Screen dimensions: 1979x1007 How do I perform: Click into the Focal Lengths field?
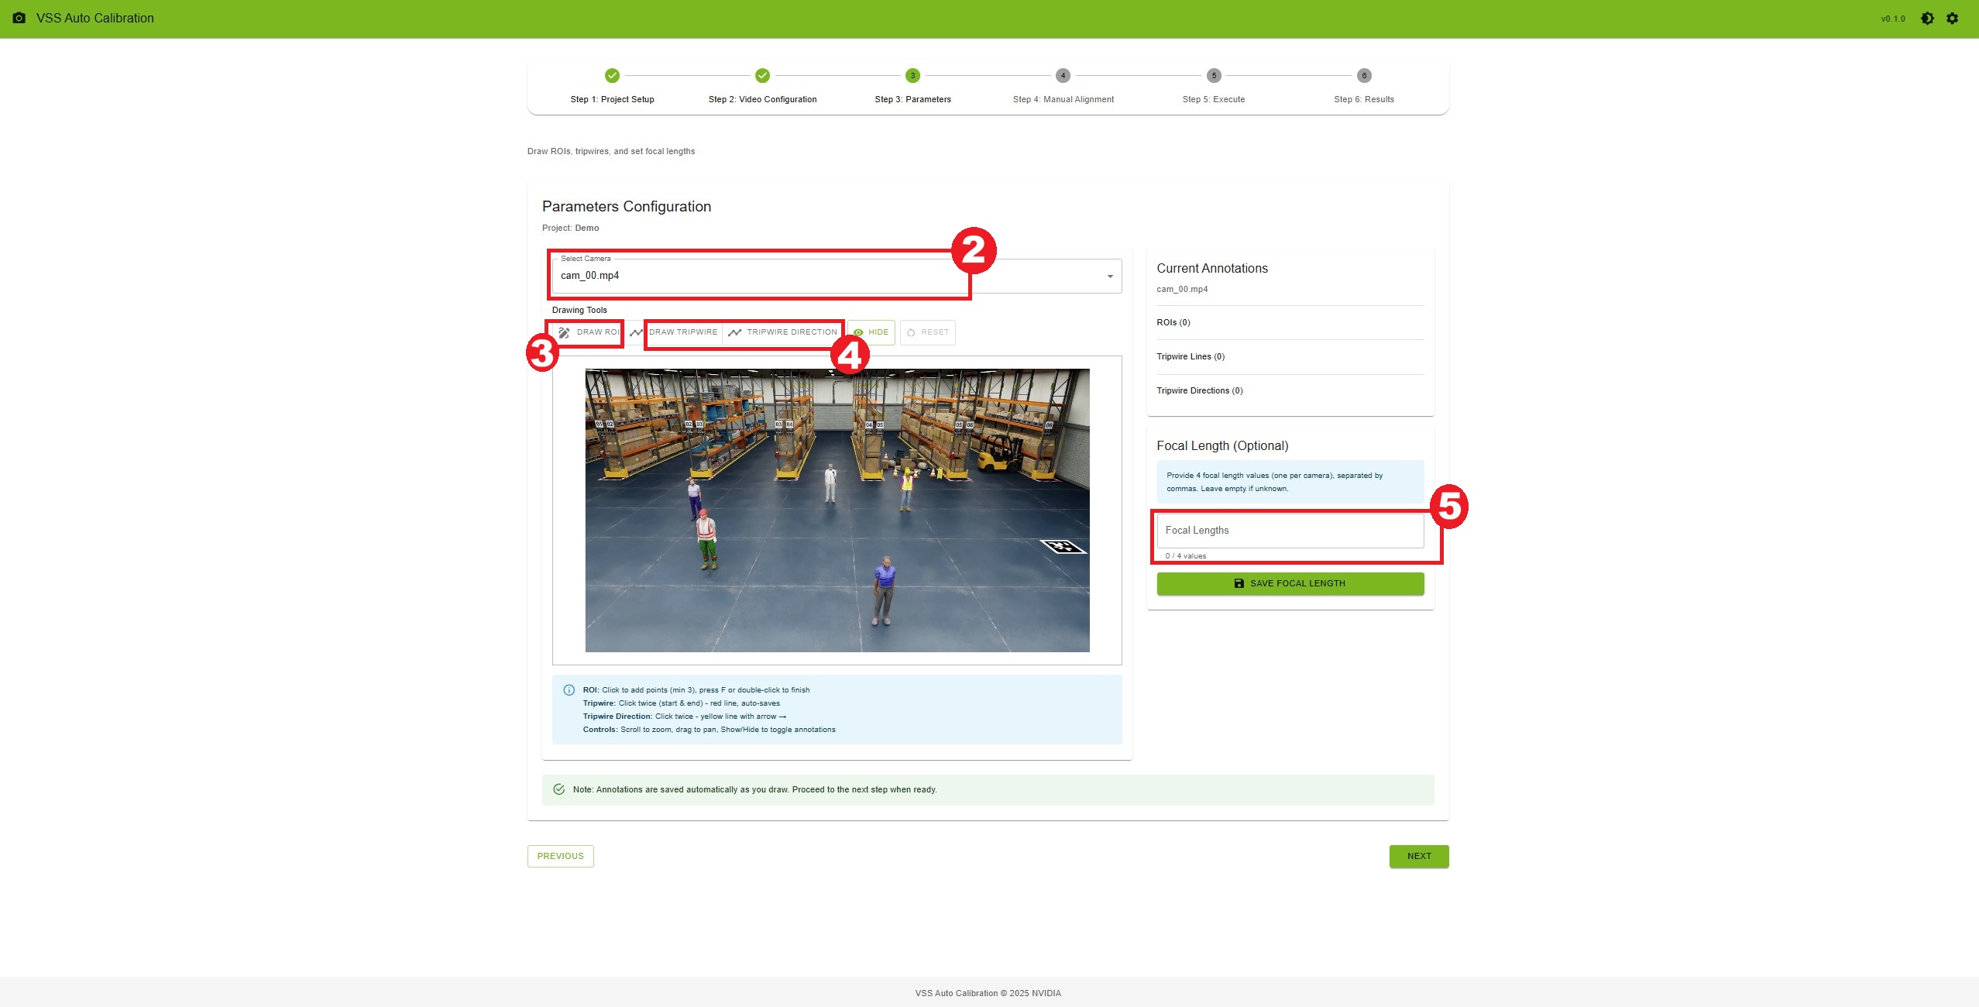[1290, 531]
